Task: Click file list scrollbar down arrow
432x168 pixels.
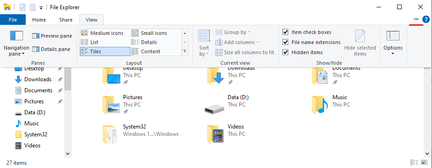Action: 427,153
